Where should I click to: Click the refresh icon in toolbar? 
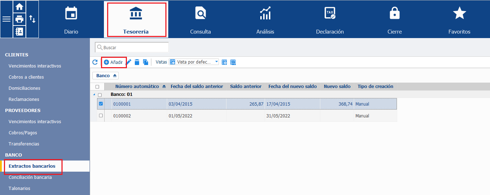pos(95,62)
